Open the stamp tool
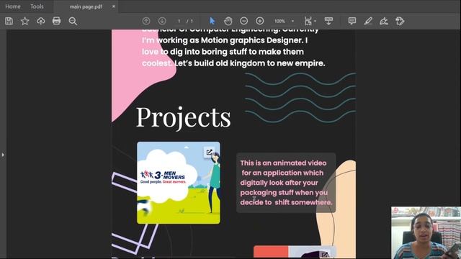The width and height of the screenshot is (461, 259). [400, 21]
